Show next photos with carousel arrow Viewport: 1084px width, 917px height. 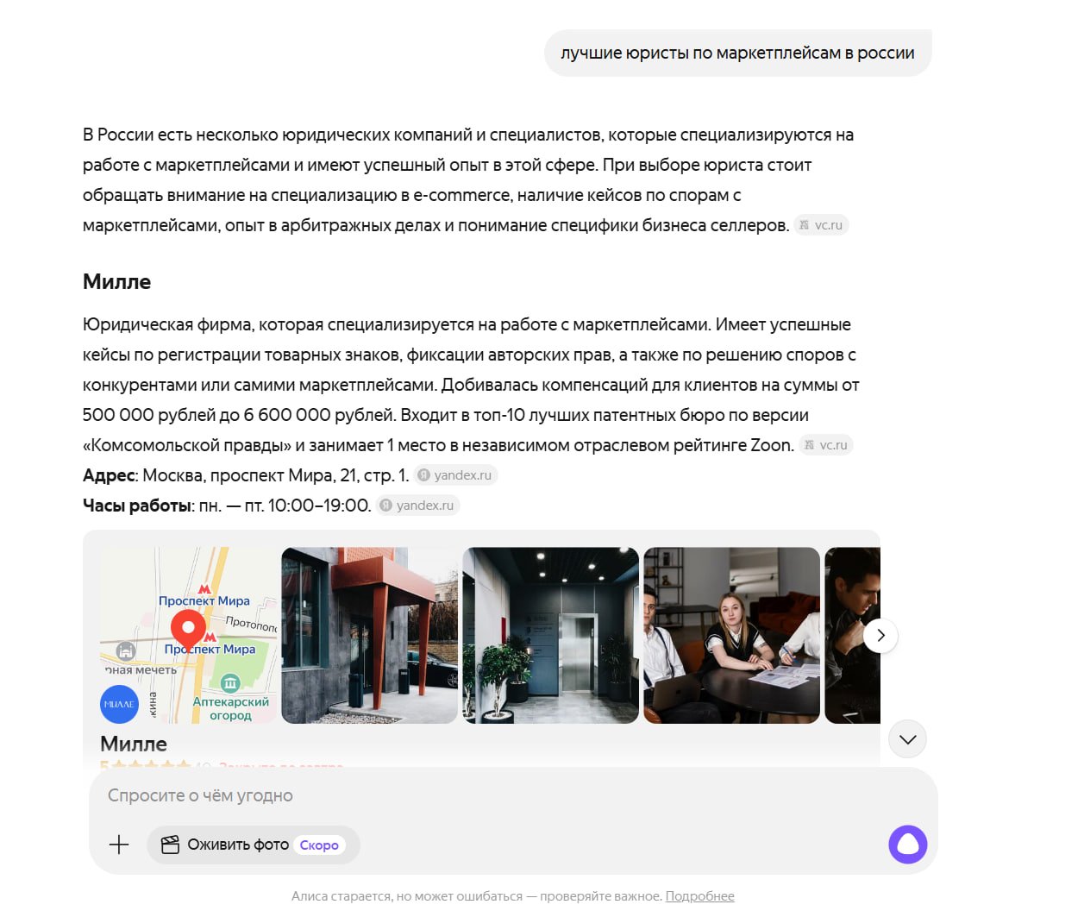click(x=880, y=636)
